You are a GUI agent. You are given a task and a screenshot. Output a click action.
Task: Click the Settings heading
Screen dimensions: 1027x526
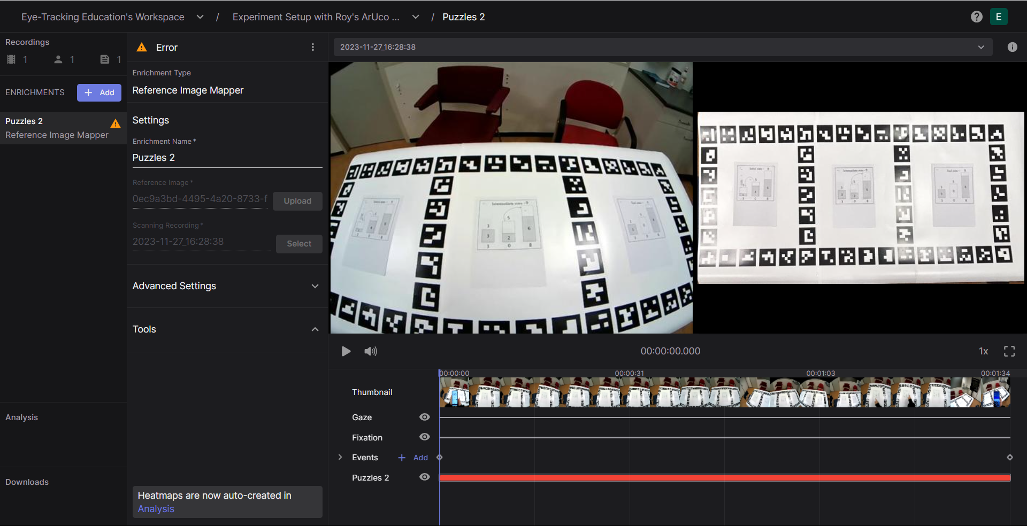pos(151,120)
